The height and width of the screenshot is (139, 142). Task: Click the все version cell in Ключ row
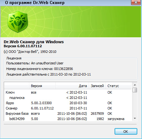point(34,92)
